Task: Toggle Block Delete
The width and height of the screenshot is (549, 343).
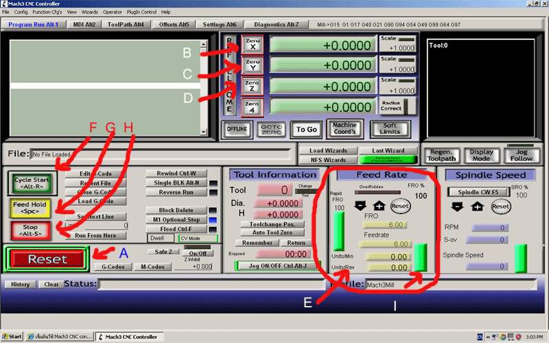Action: point(176,210)
